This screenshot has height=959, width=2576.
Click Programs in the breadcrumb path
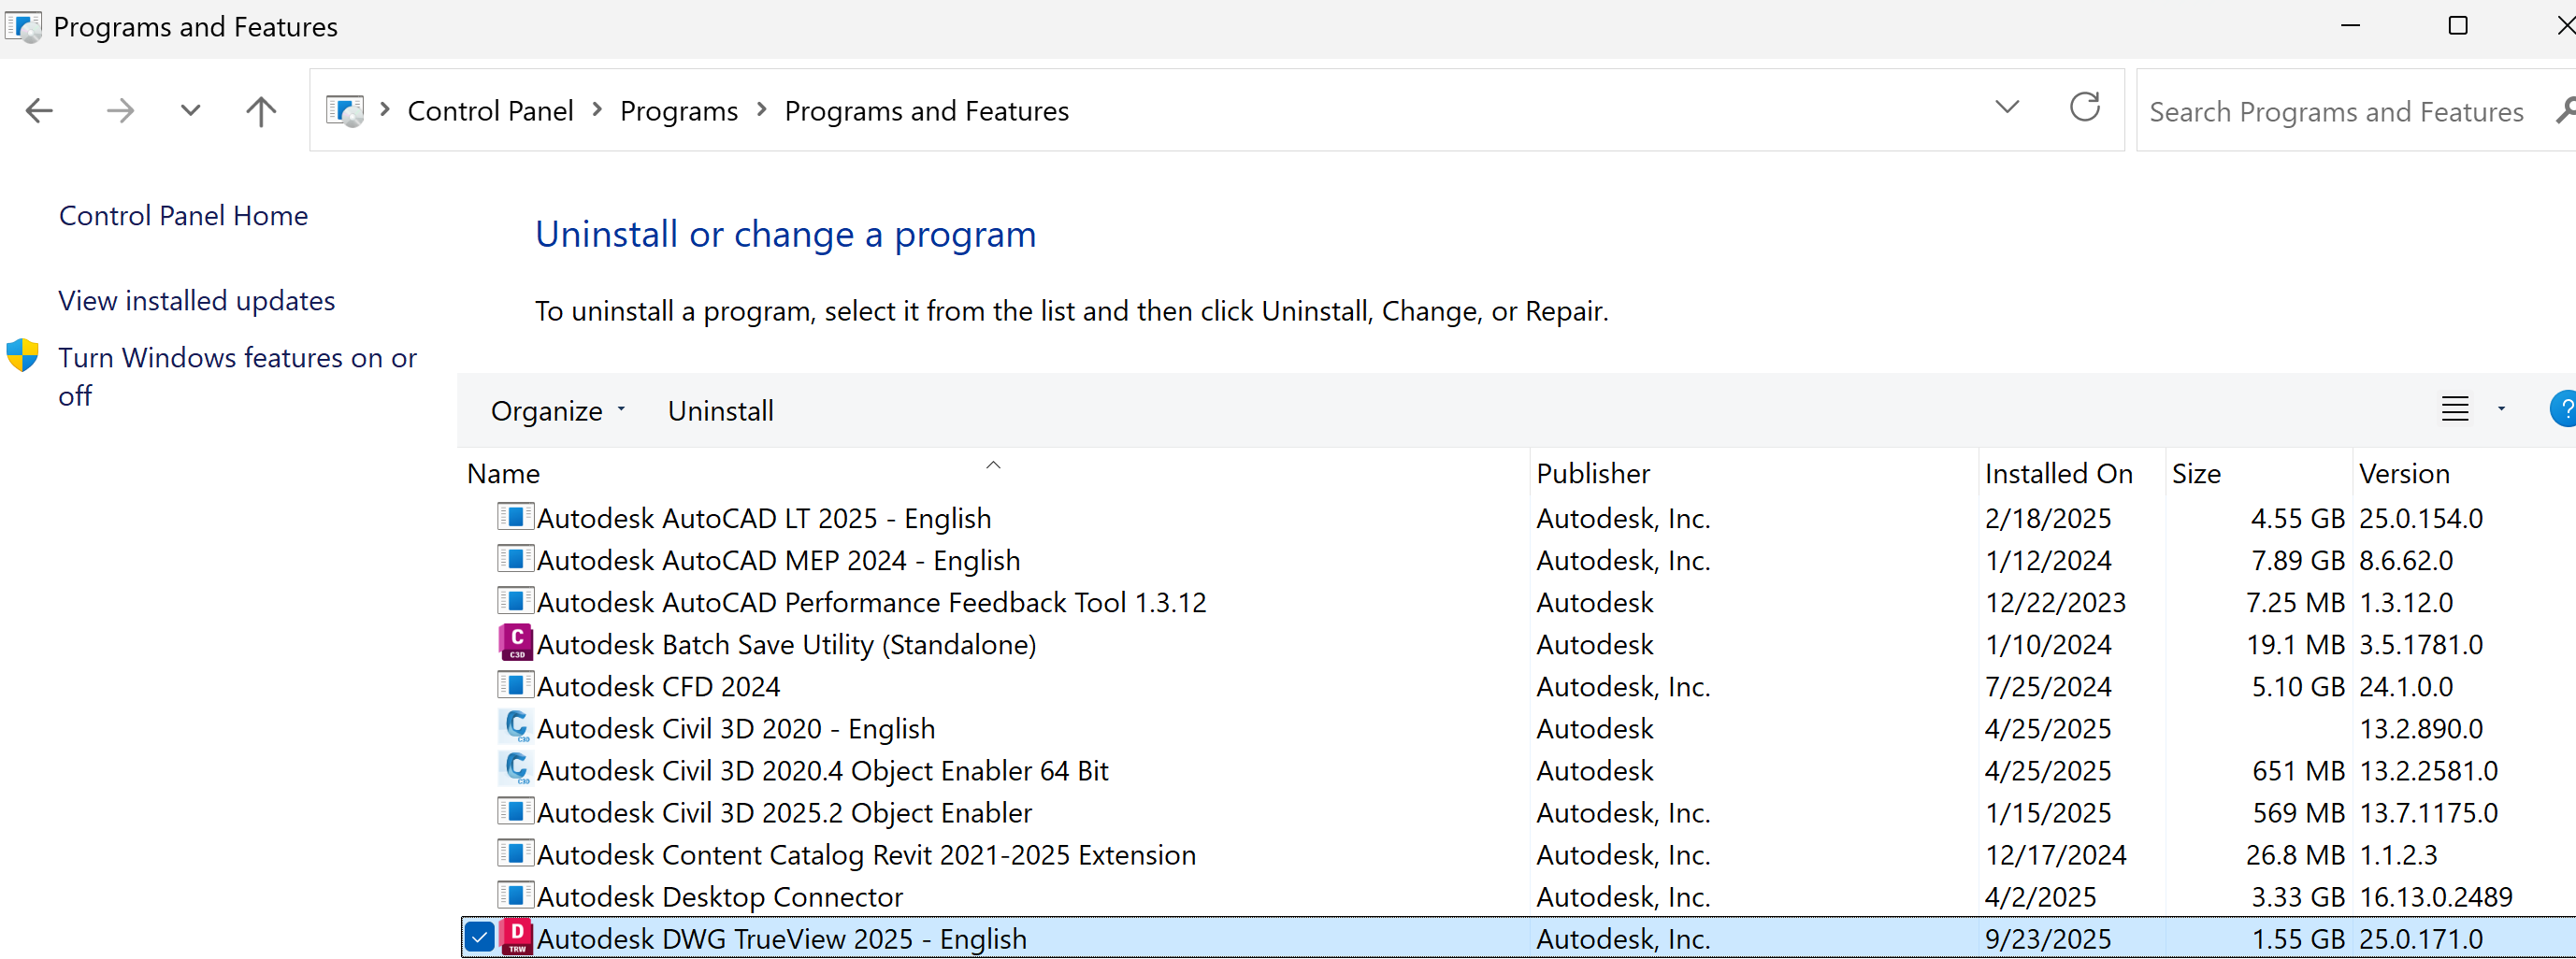[678, 111]
